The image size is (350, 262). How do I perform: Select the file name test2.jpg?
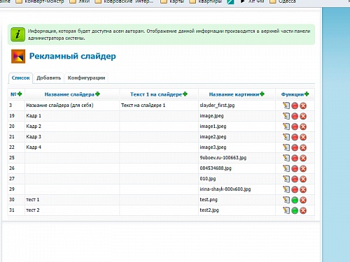coord(209,210)
